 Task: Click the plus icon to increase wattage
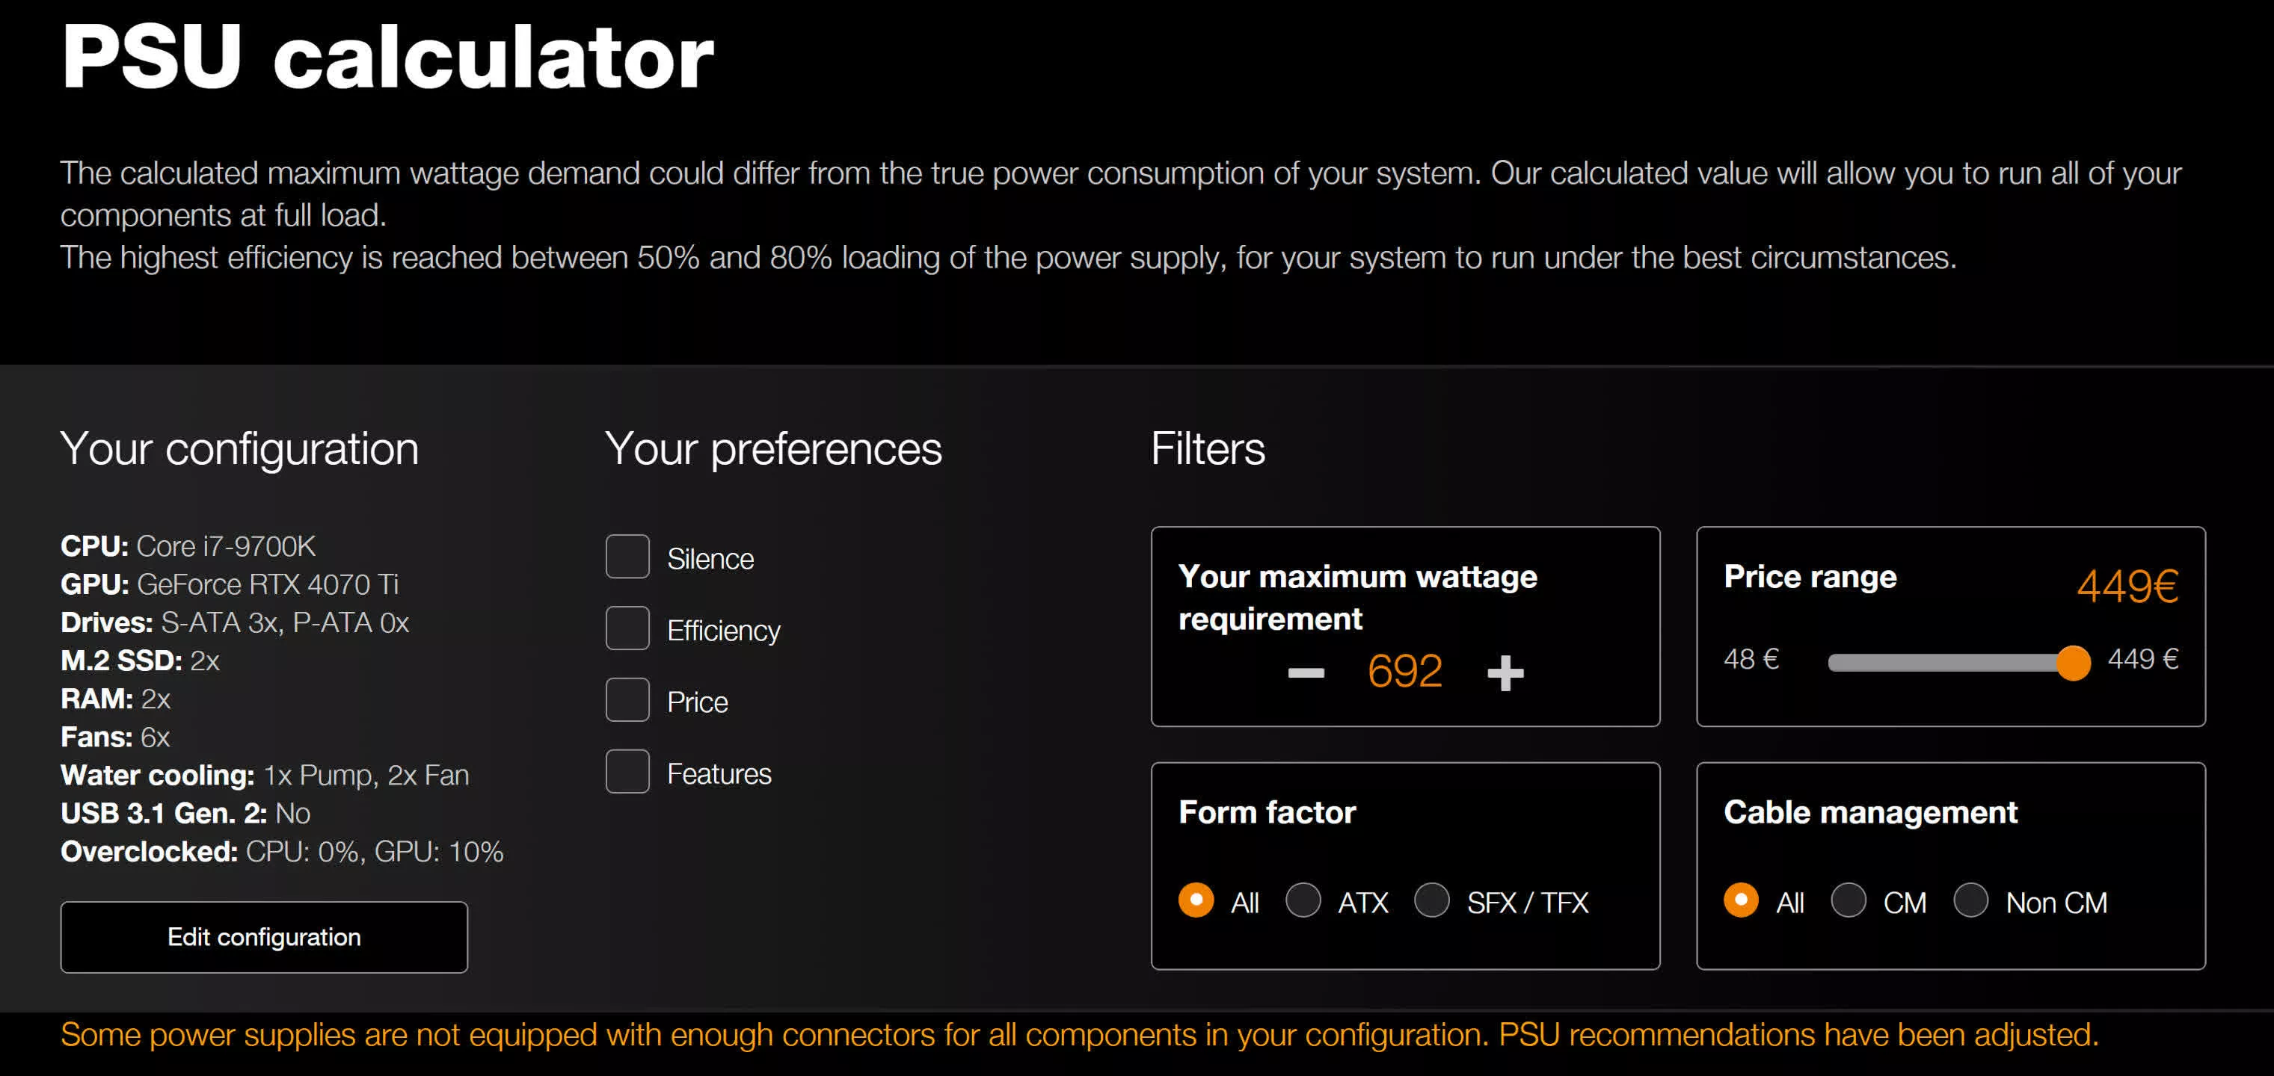[x=1505, y=674]
